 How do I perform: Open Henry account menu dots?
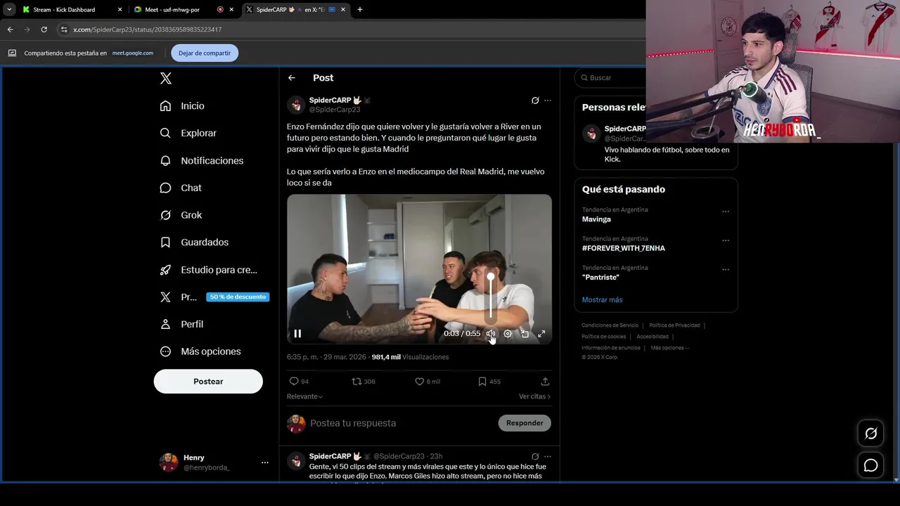coord(264,462)
